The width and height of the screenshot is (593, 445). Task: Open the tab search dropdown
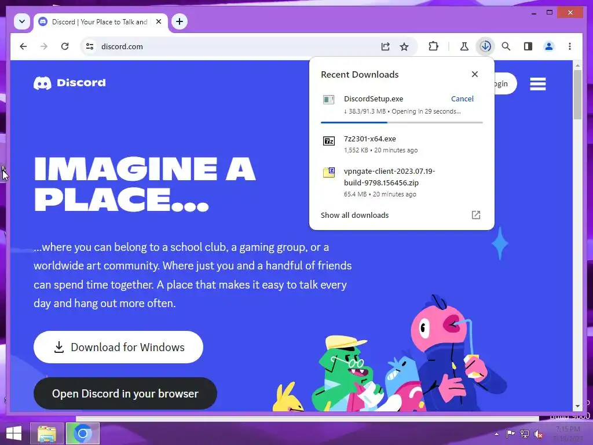coord(22,21)
